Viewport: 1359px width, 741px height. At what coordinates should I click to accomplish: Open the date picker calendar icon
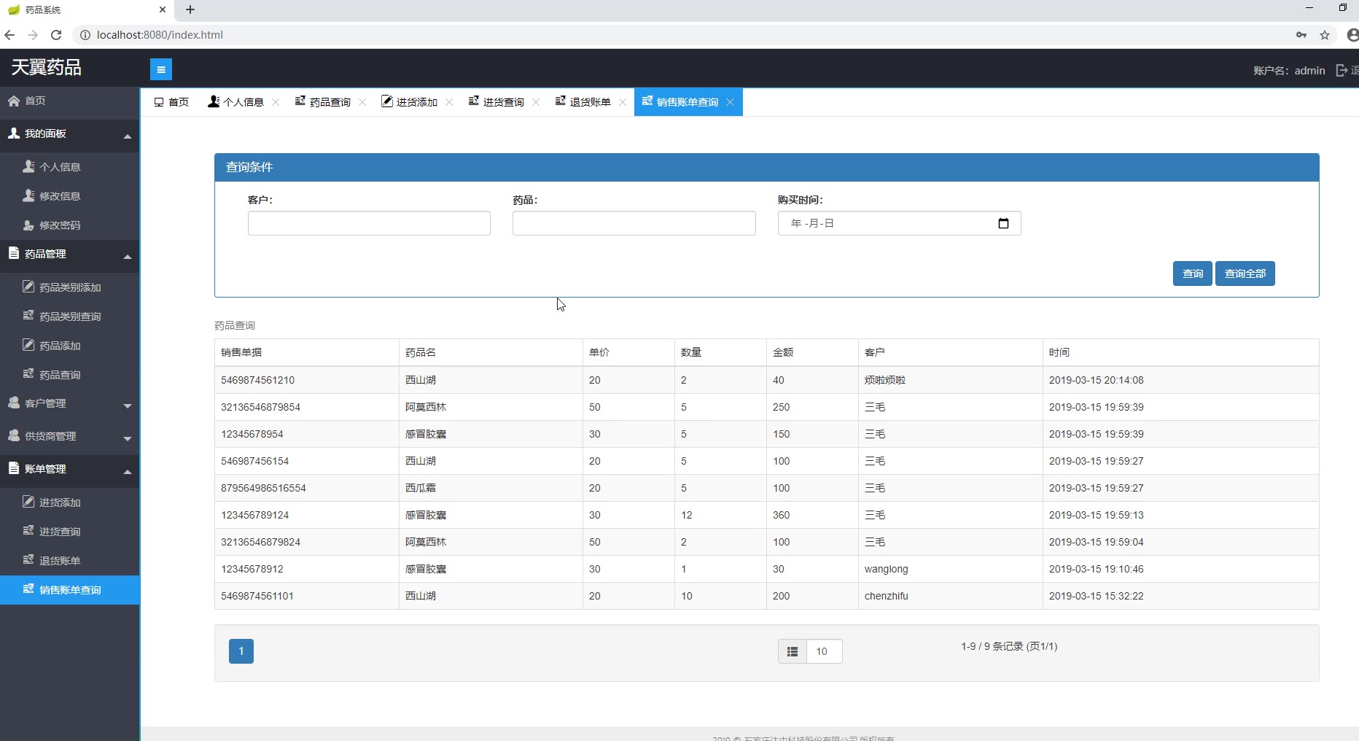tap(1003, 223)
